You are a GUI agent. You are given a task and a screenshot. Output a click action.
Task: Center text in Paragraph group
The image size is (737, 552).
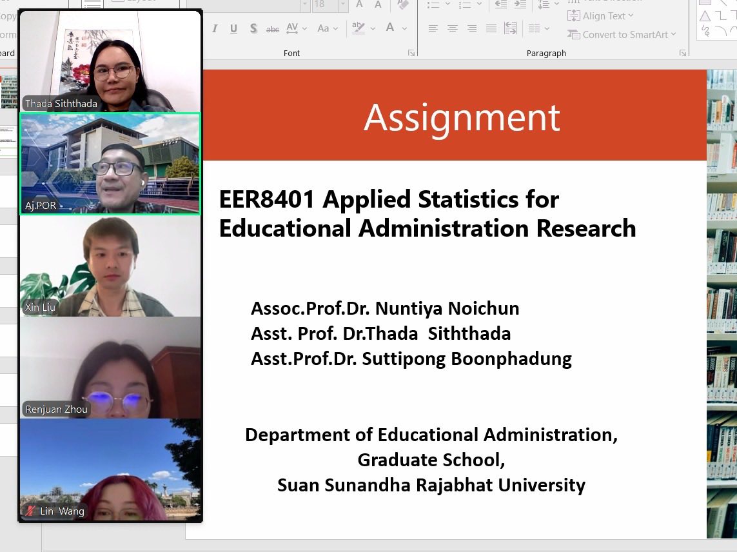pos(452,28)
